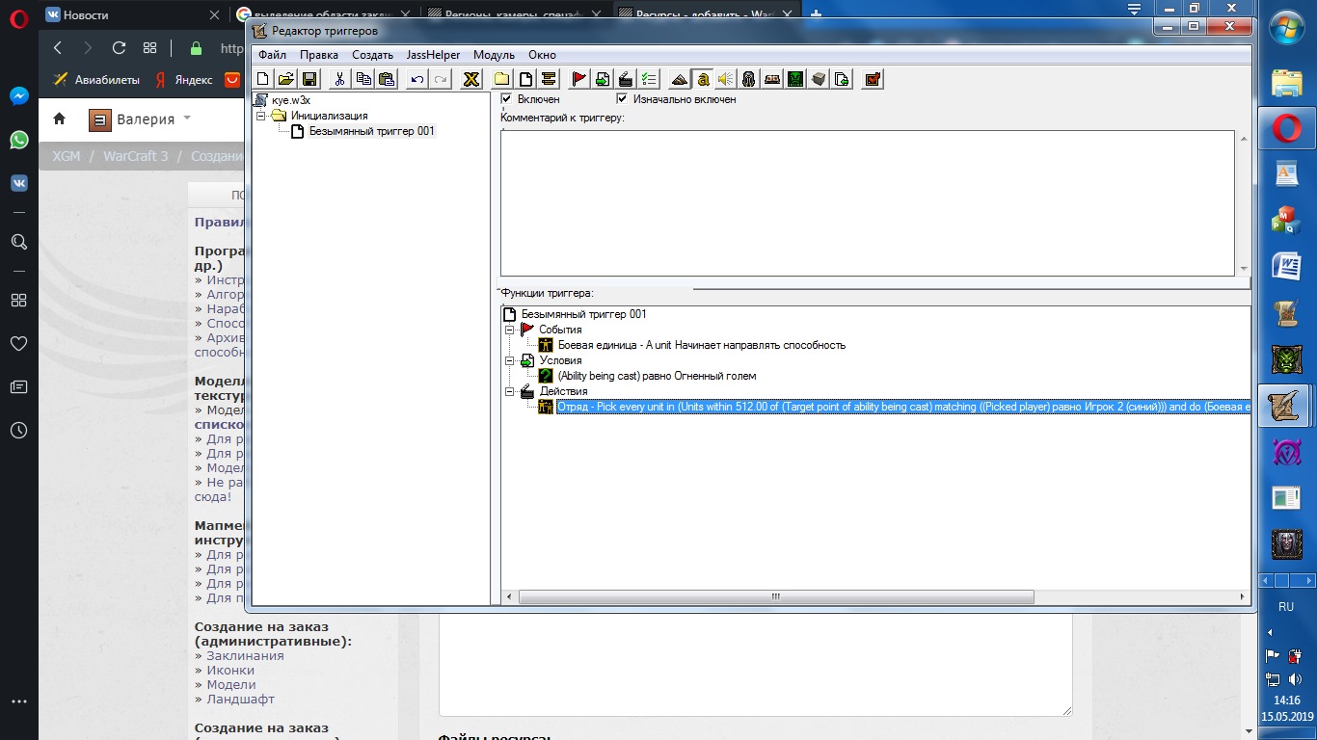
Task: Open the Файл menu
Action: [x=272, y=55]
